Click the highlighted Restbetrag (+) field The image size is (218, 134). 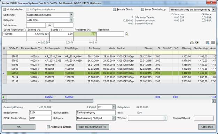[85, 34]
